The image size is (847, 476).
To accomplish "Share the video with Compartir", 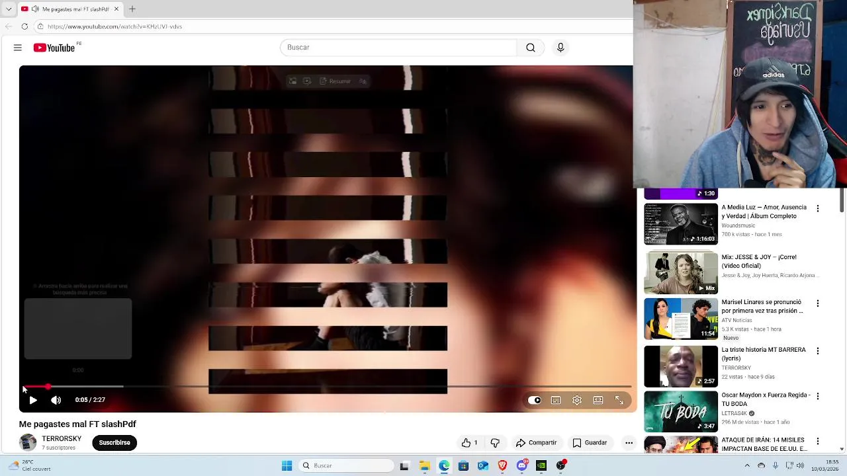I will (537, 443).
